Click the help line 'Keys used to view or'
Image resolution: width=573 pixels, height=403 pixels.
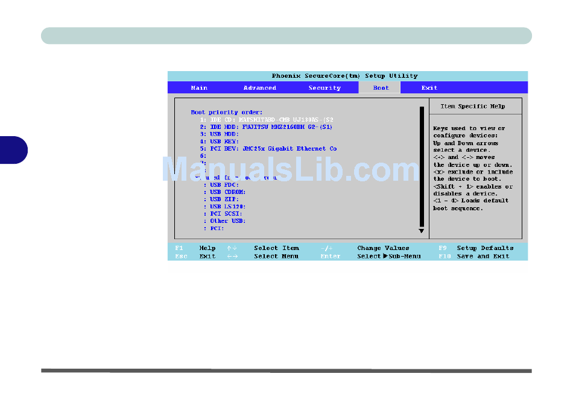[x=469, y=128]
